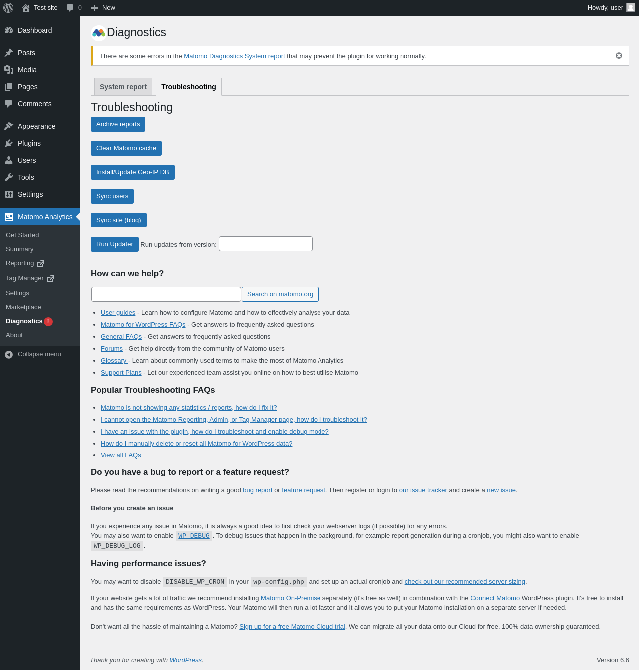The image size is (639, 670).
Task: Click the user avatar next to Howdy, user
Action: tap(631, 7)
